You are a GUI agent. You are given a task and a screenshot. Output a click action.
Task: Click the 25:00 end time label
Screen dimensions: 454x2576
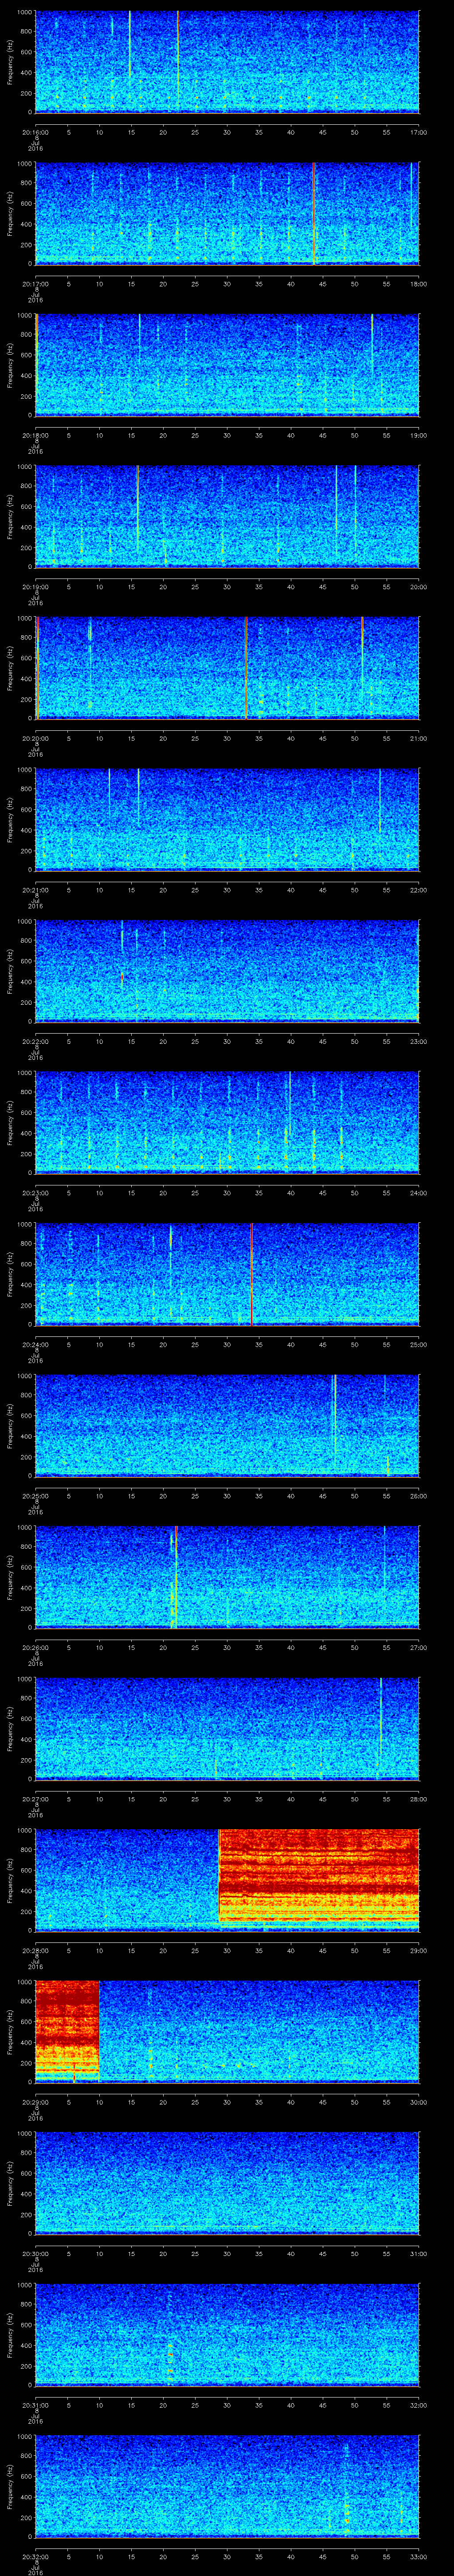click(418, 1344)
